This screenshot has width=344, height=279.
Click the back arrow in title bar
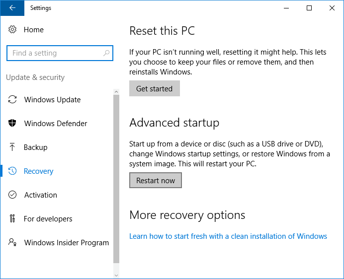(x=12, y=8)
